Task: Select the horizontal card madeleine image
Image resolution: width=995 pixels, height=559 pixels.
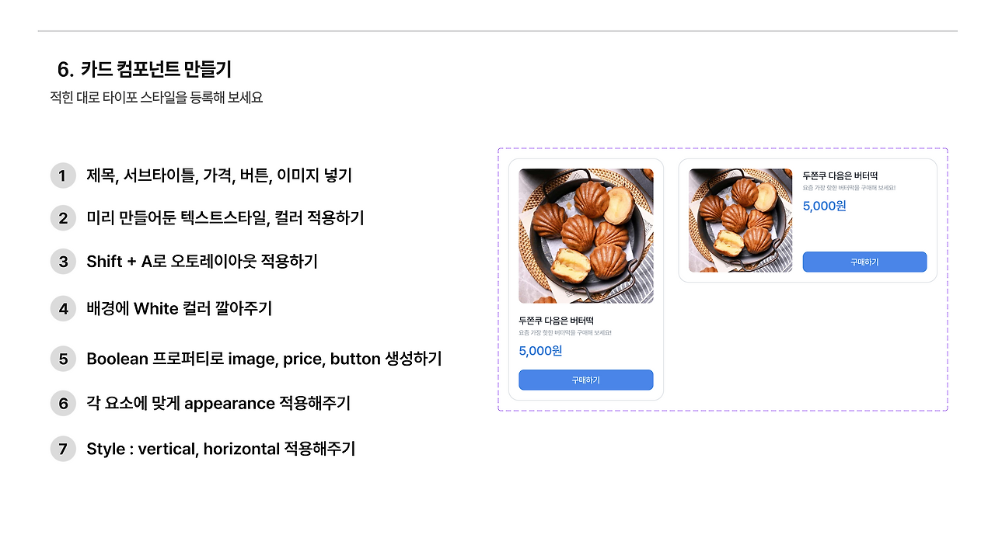Action: tap(740, 220)
